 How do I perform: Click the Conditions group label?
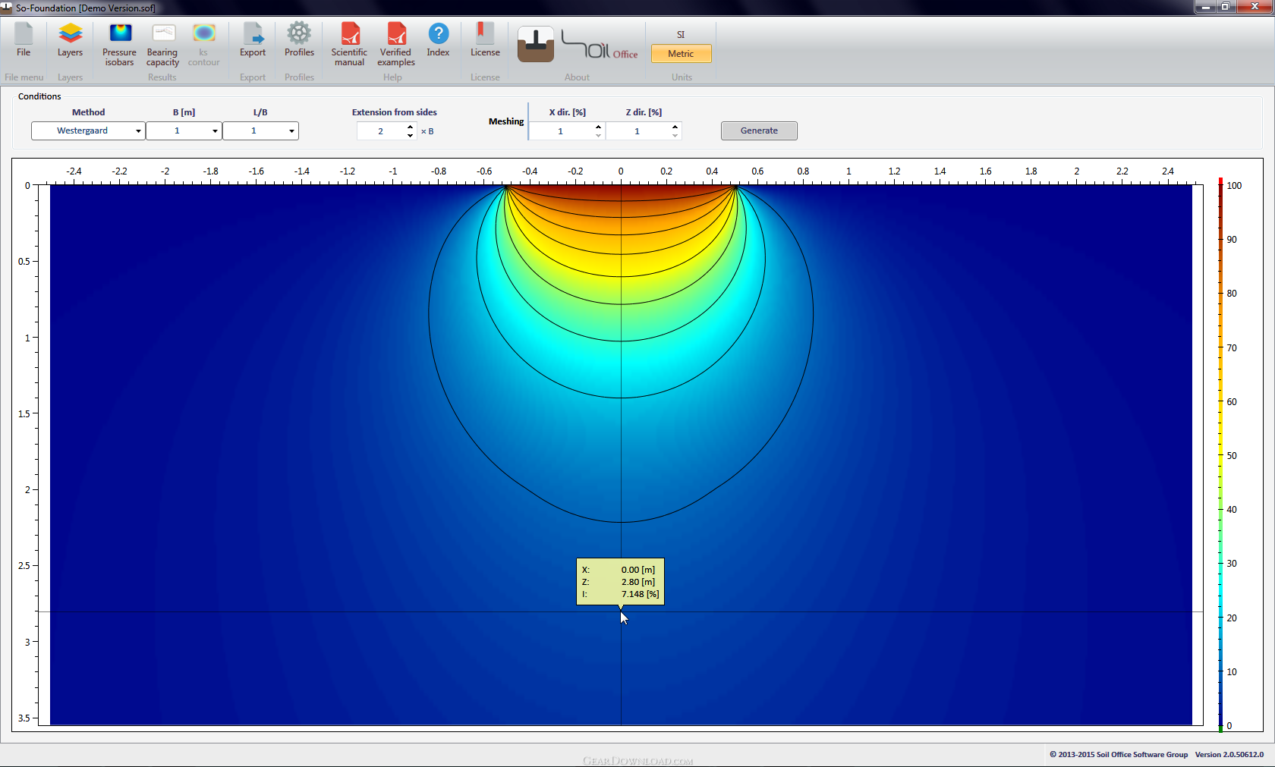(39, 96)
